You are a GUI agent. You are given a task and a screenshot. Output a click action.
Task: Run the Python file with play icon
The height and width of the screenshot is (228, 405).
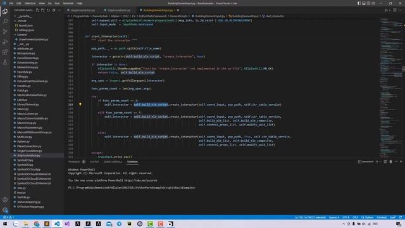(x=386, y=10)
